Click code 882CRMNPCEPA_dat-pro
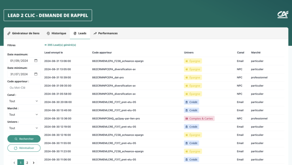 (108, 77)
